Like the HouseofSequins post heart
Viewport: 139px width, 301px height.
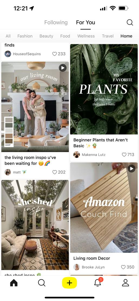tap(55, 54)
